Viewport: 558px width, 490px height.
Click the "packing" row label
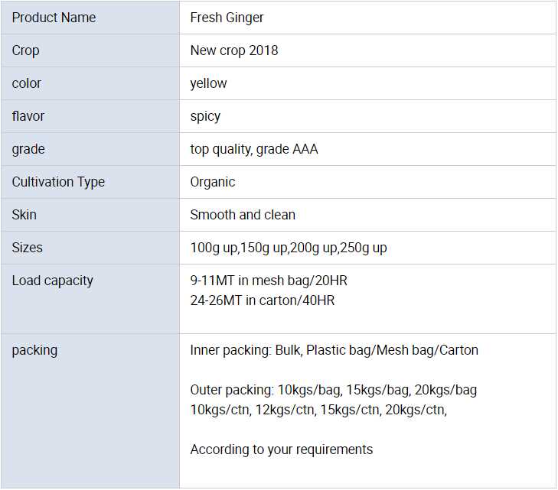tap(34, 350)
